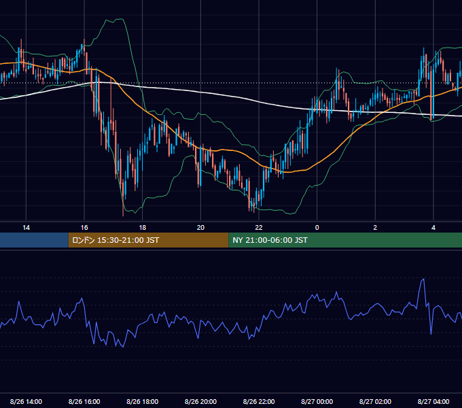Screen dimensions: 462x408
Task: Click hour label 4 on the price chart axis
Action: pos(433,228)
